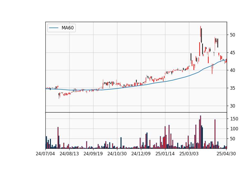252x181 pixels.
Task: Click the price axis value 35
Action: click(233, 88)
